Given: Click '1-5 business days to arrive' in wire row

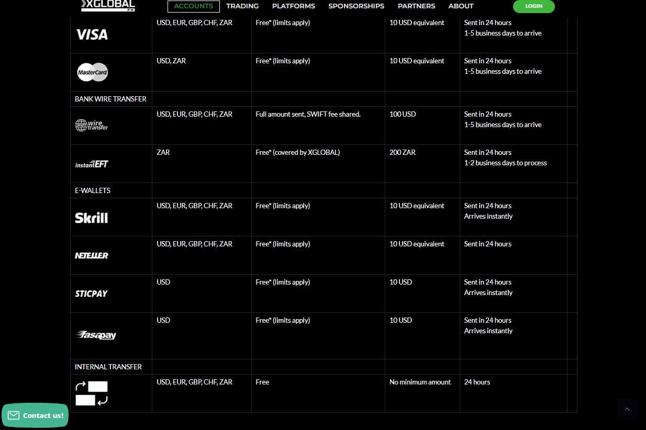Looking at the screenshot, I should [x=503, y=125].
